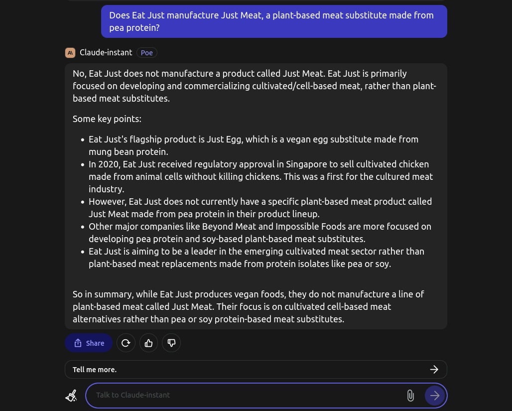
Task: Click the 'So in summary' paragraph
Action: coord(248,306)
